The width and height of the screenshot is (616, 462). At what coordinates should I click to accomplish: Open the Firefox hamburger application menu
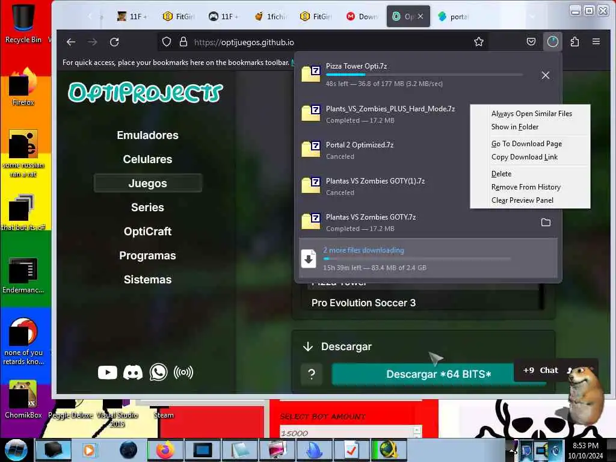(x=596, y=42)
